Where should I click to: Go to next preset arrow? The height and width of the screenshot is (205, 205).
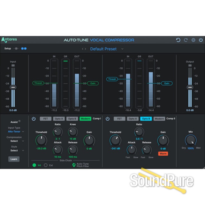[x=86, y=49]
